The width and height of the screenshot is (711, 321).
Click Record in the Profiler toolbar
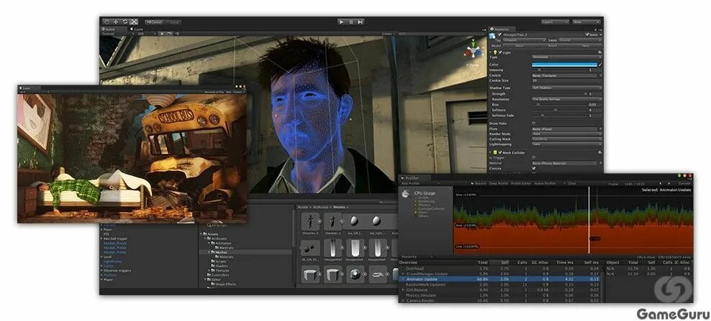click(479, 183)
